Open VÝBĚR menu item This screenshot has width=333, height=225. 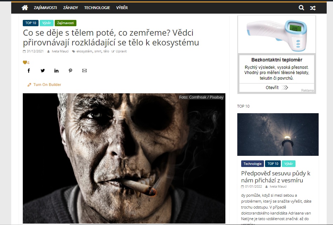click(x=122, y=8)
